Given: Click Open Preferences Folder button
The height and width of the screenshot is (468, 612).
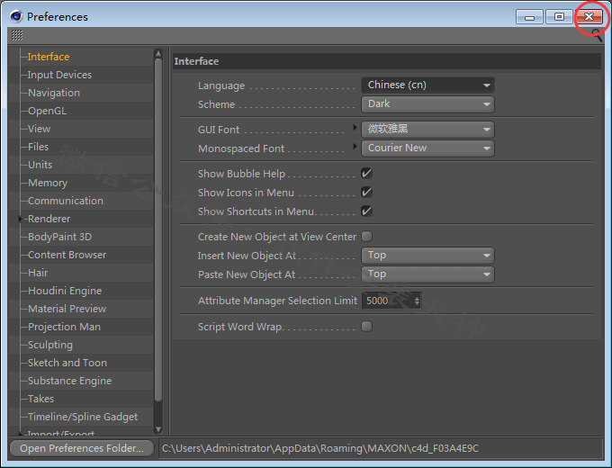Looking at the screenshot, I should [82, 448].
